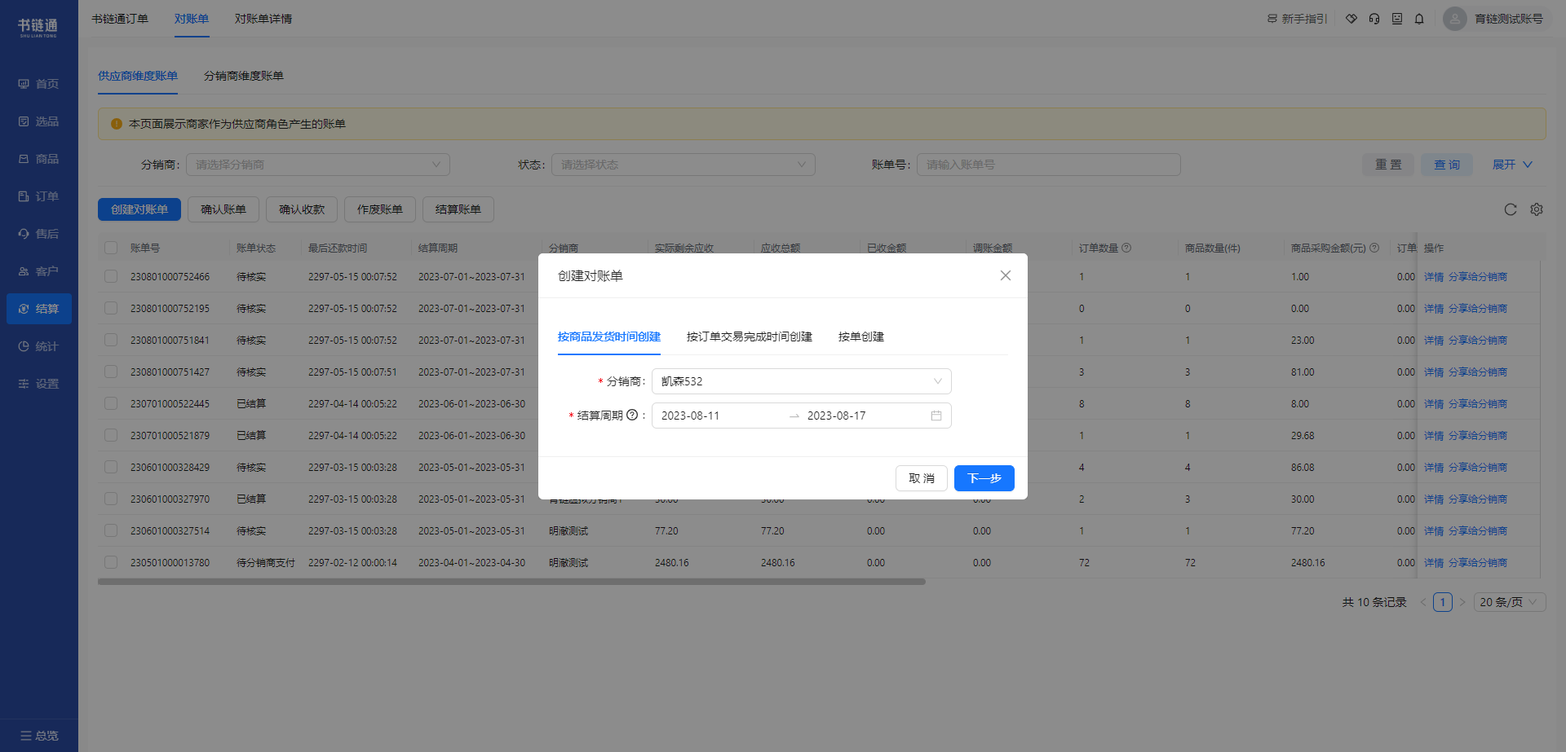Toggle the 总览 menu at the sidebar bottom
The width and height of the screenshot is (1566, 752).
[38, 736]
